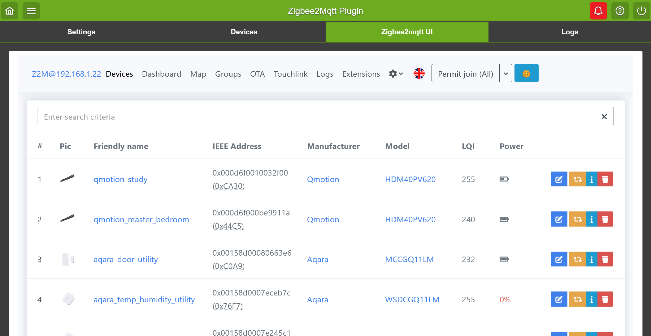The width and height of the screenshot is (651, 336).
Task: Edit the qmotion_study device
Action: click(559, 179)
